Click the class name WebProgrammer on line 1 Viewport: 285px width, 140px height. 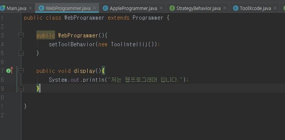click(85, 18)
